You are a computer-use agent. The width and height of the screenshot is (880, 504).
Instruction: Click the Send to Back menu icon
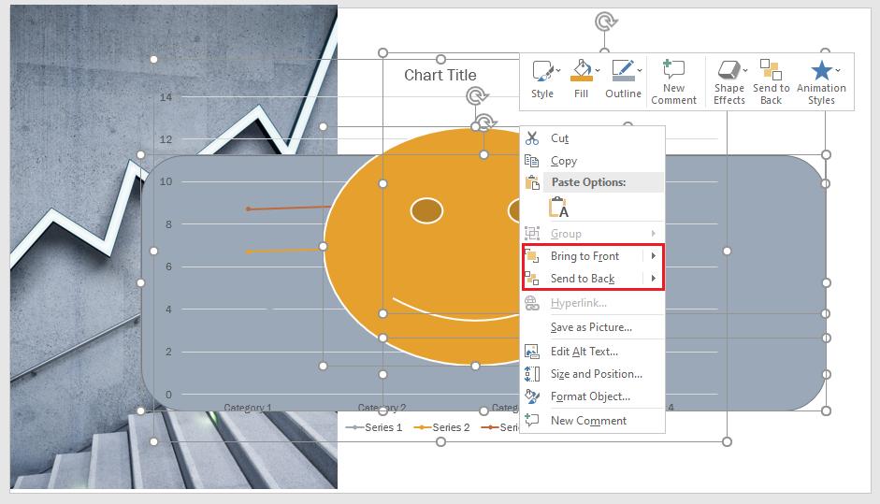(x=531, y=279)
